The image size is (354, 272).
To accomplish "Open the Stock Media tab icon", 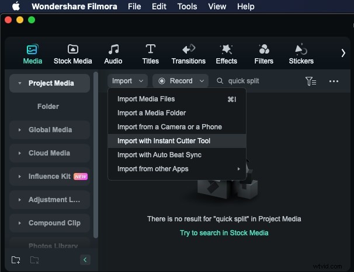I will pyautogui.click(x=72, y=50).
